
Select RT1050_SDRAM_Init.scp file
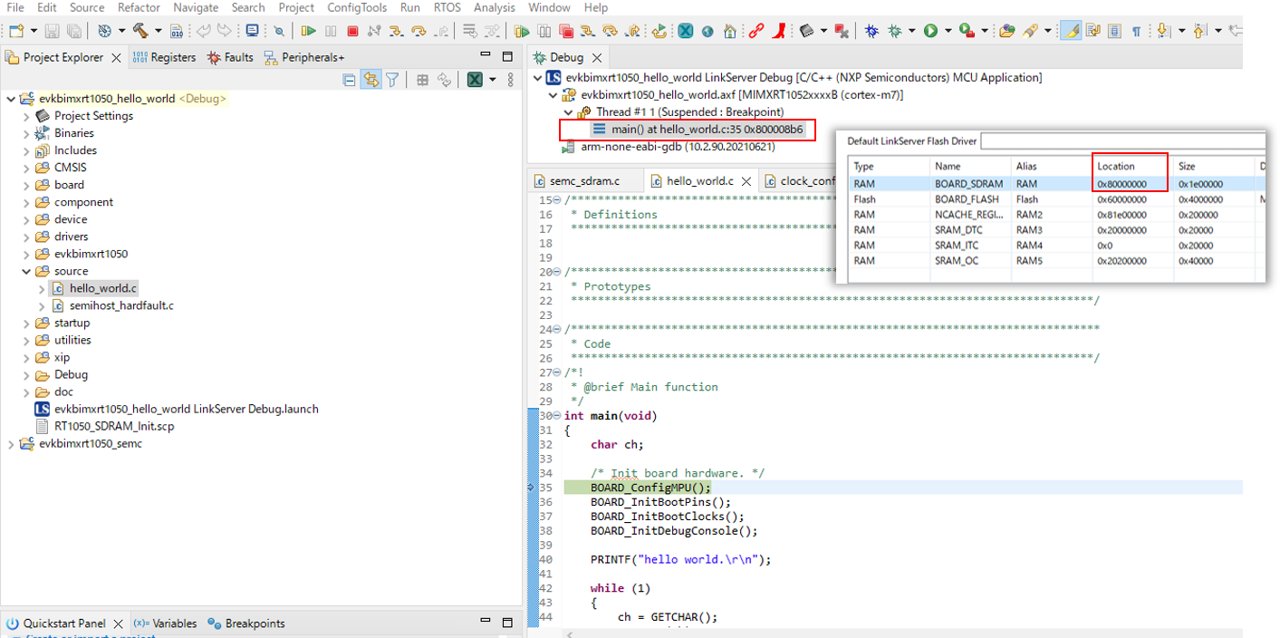point(104,426)
